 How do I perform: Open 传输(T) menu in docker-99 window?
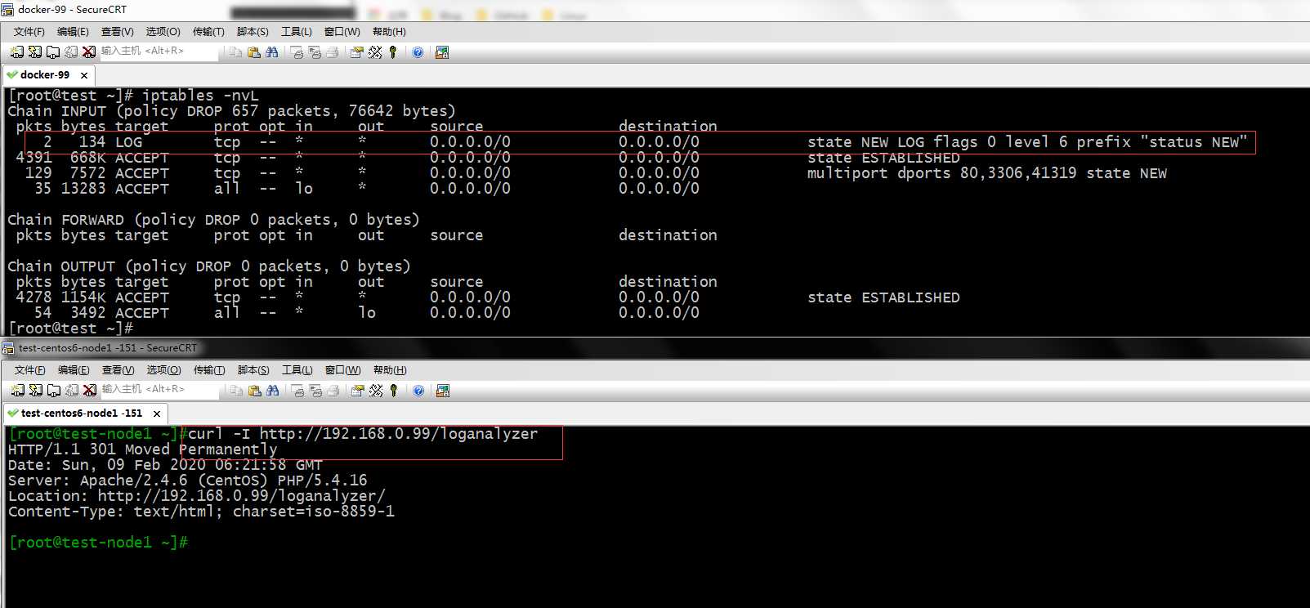pyautogui.click(x=208, y=32)
